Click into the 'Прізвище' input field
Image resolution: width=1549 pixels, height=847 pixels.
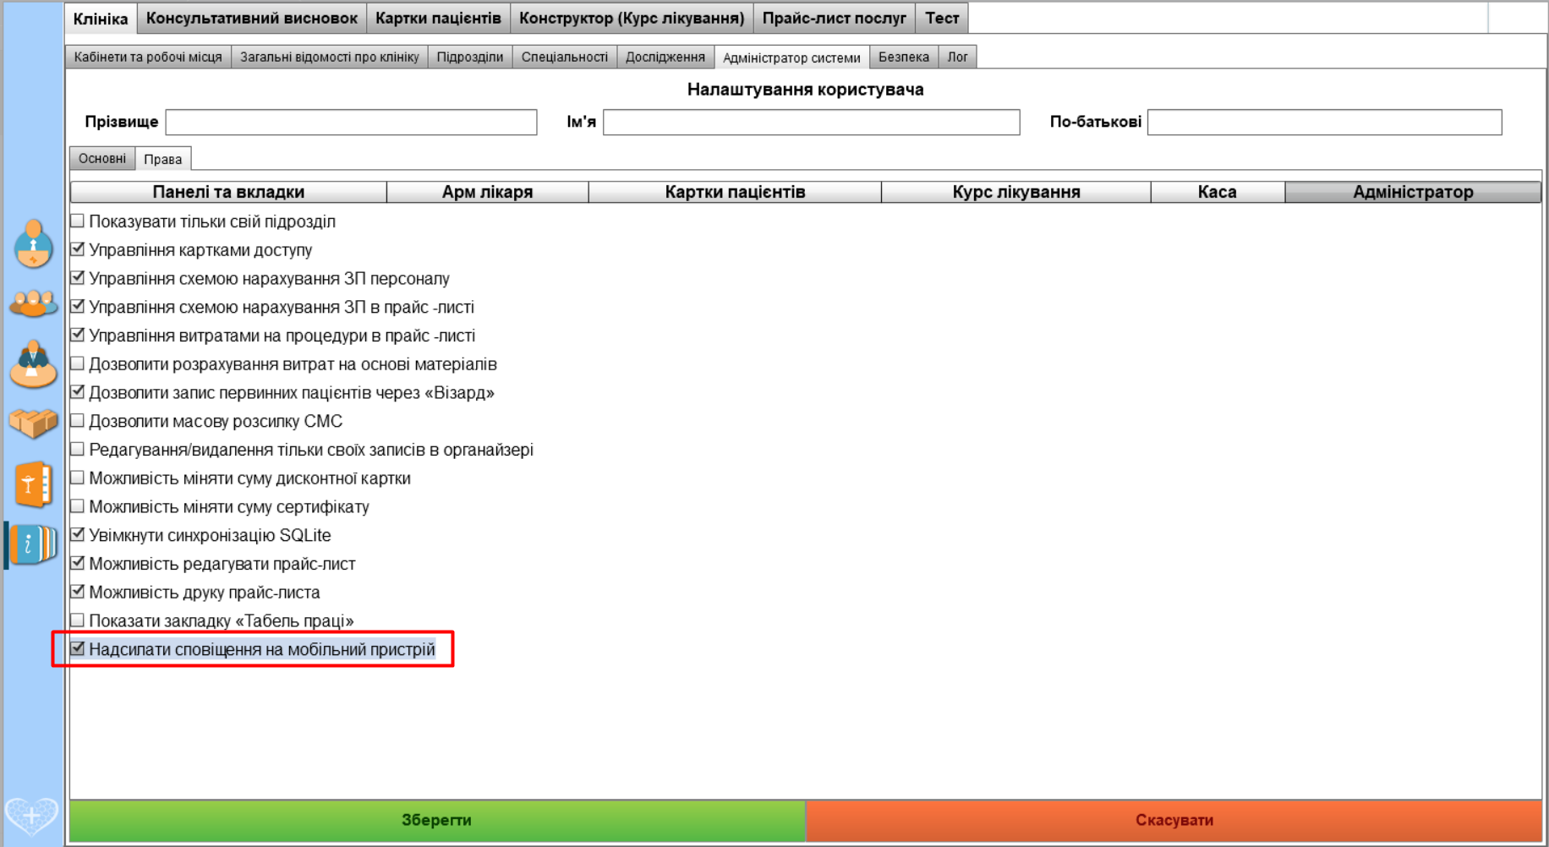click(351, 122)
